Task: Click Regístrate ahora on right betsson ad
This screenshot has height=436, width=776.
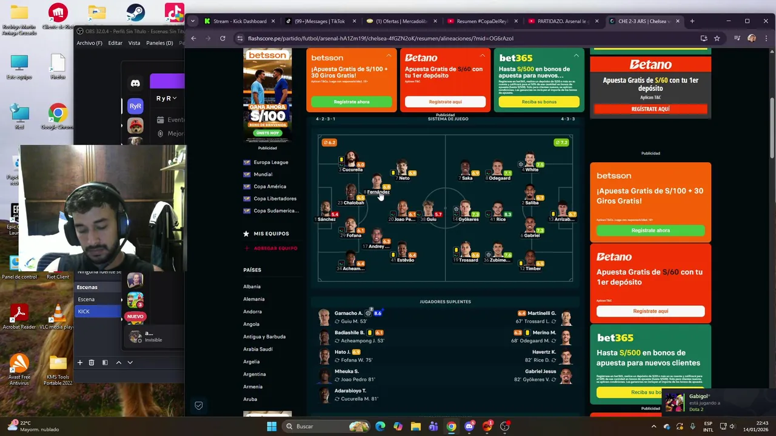Action: tap(651, 230)
